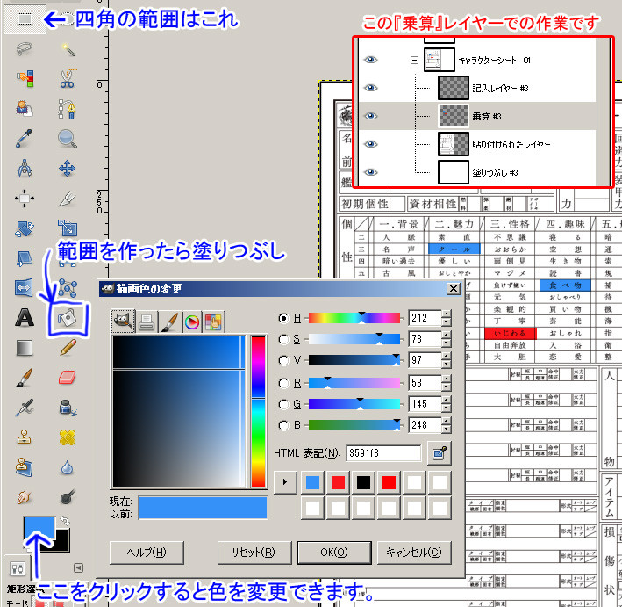622x607 pixels.
Task: Swap foreground and background colors
Action: pos(65,520)
